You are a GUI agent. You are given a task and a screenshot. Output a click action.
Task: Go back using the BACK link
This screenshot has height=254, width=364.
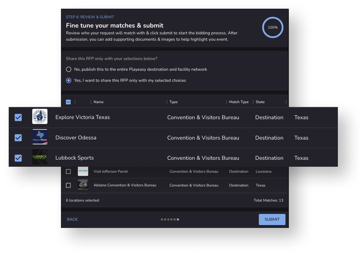[x=72, y=219]
